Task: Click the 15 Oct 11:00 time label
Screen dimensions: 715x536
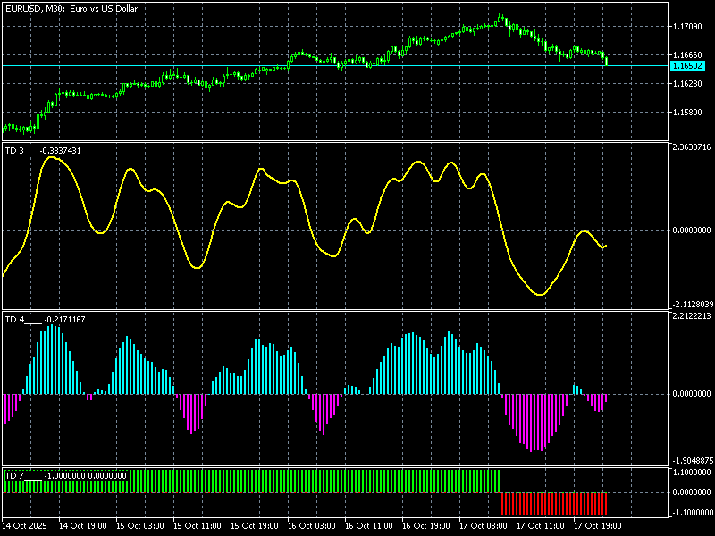Action: point(197,526)
